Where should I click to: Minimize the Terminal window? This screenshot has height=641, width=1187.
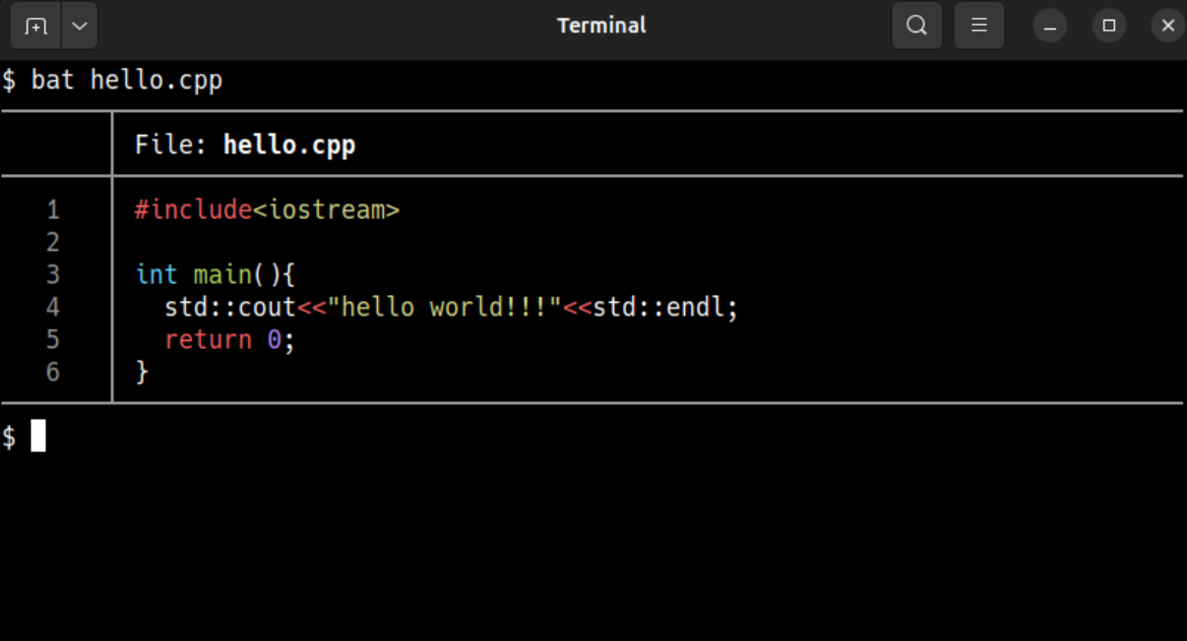coord(1049,26)
